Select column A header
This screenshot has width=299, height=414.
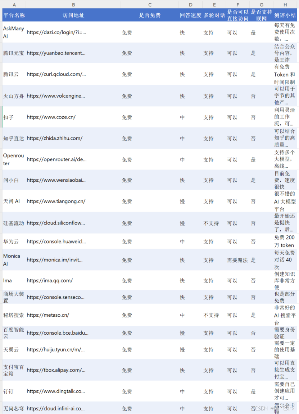coord(14,5)
